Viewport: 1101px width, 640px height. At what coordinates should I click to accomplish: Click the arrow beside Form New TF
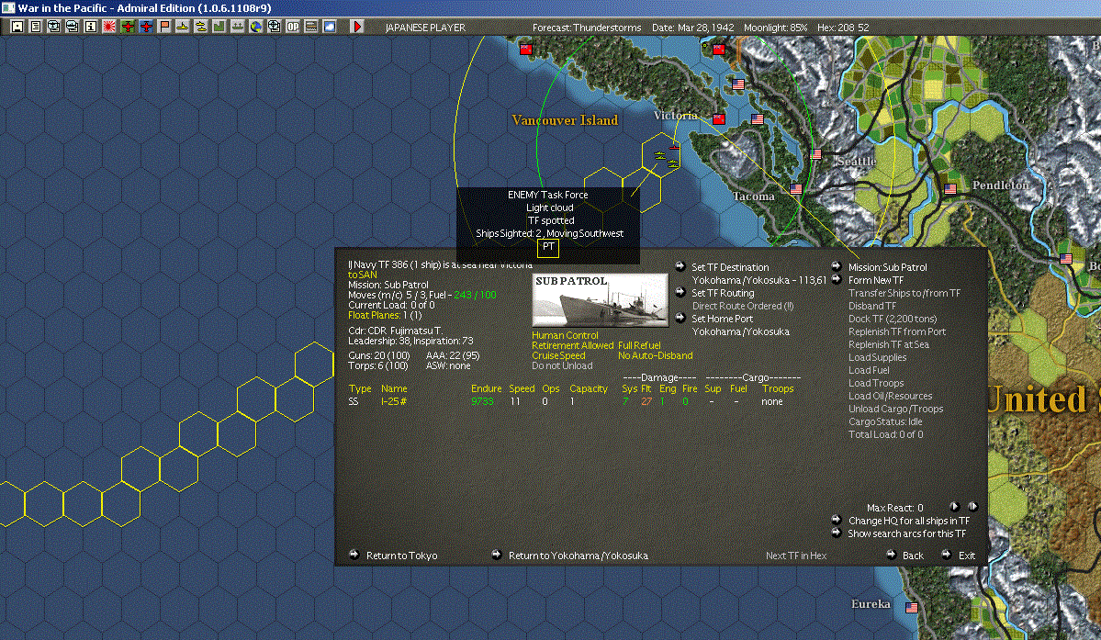837,279
